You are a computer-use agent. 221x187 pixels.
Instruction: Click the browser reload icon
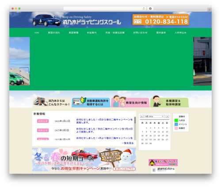point(144,8)
